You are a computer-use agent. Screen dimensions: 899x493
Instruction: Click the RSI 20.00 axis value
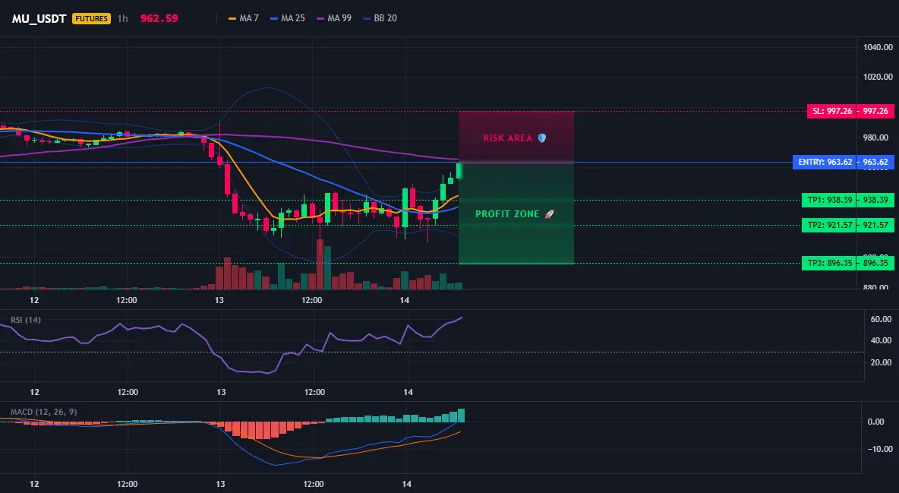click(x=881, y=362)
